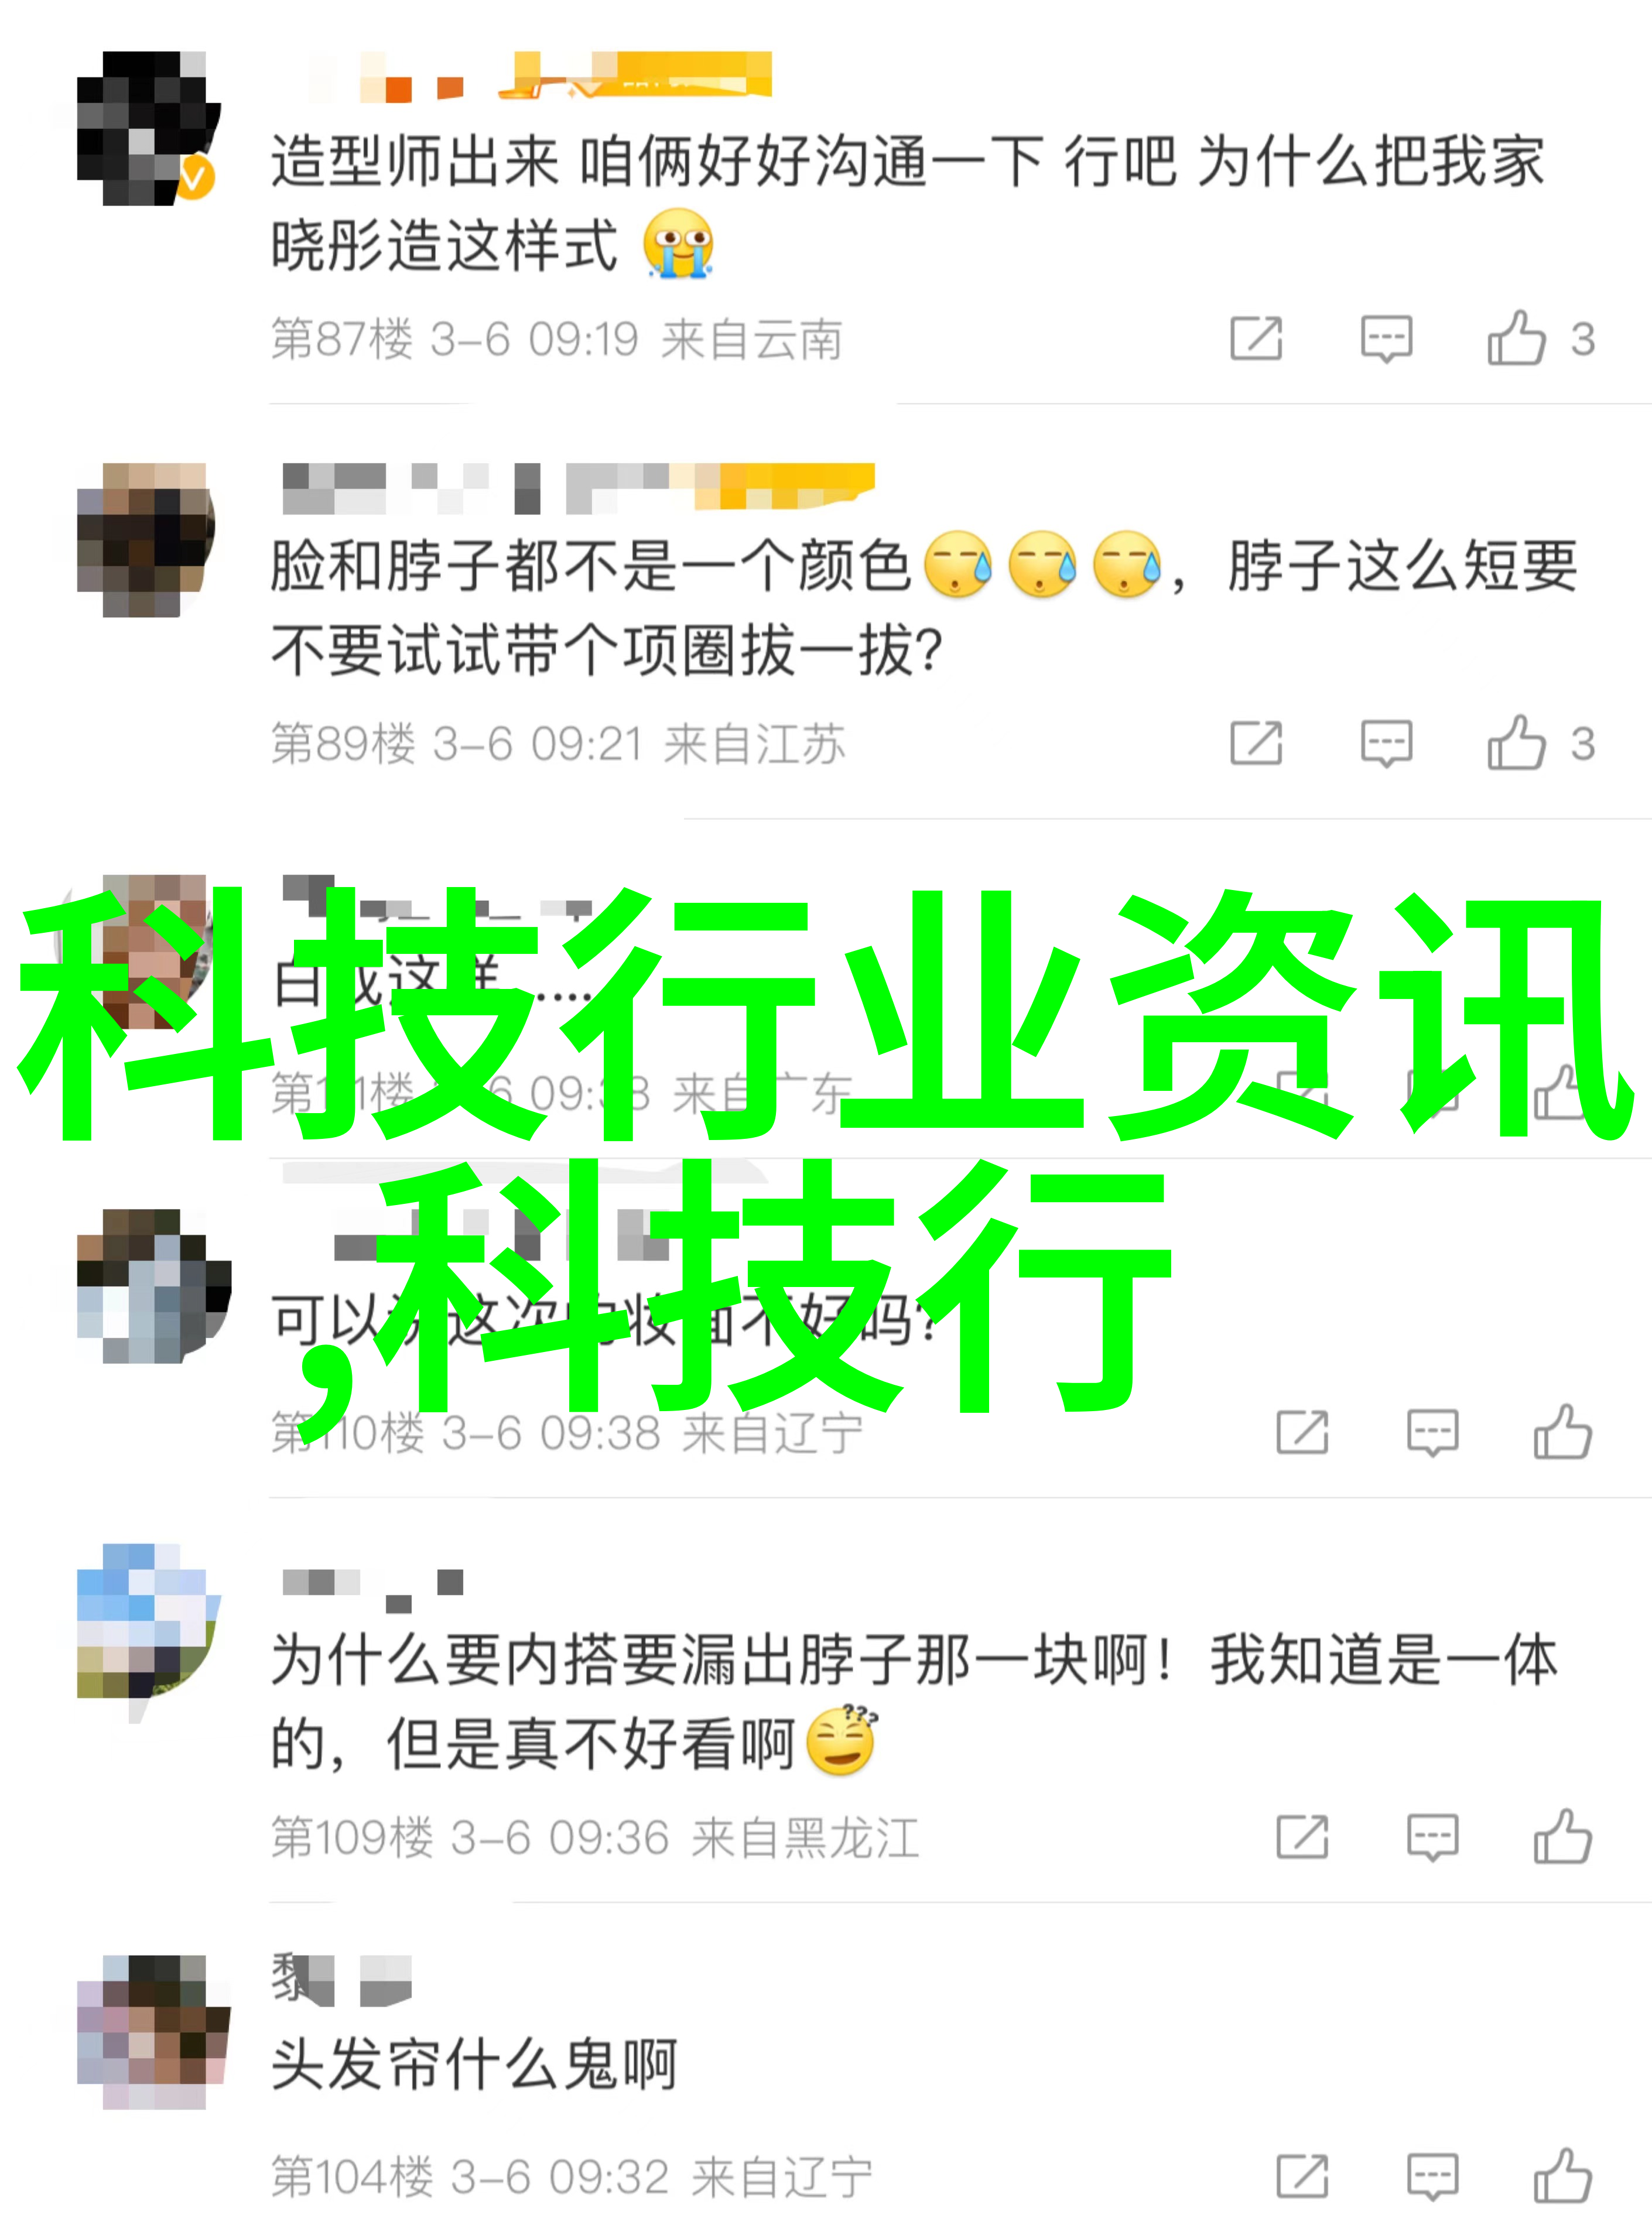Viewport: 1652px width, 2235px height.
Task: Open username above 头发帘什么鬼啊 comment
Action: [341, 1979]
